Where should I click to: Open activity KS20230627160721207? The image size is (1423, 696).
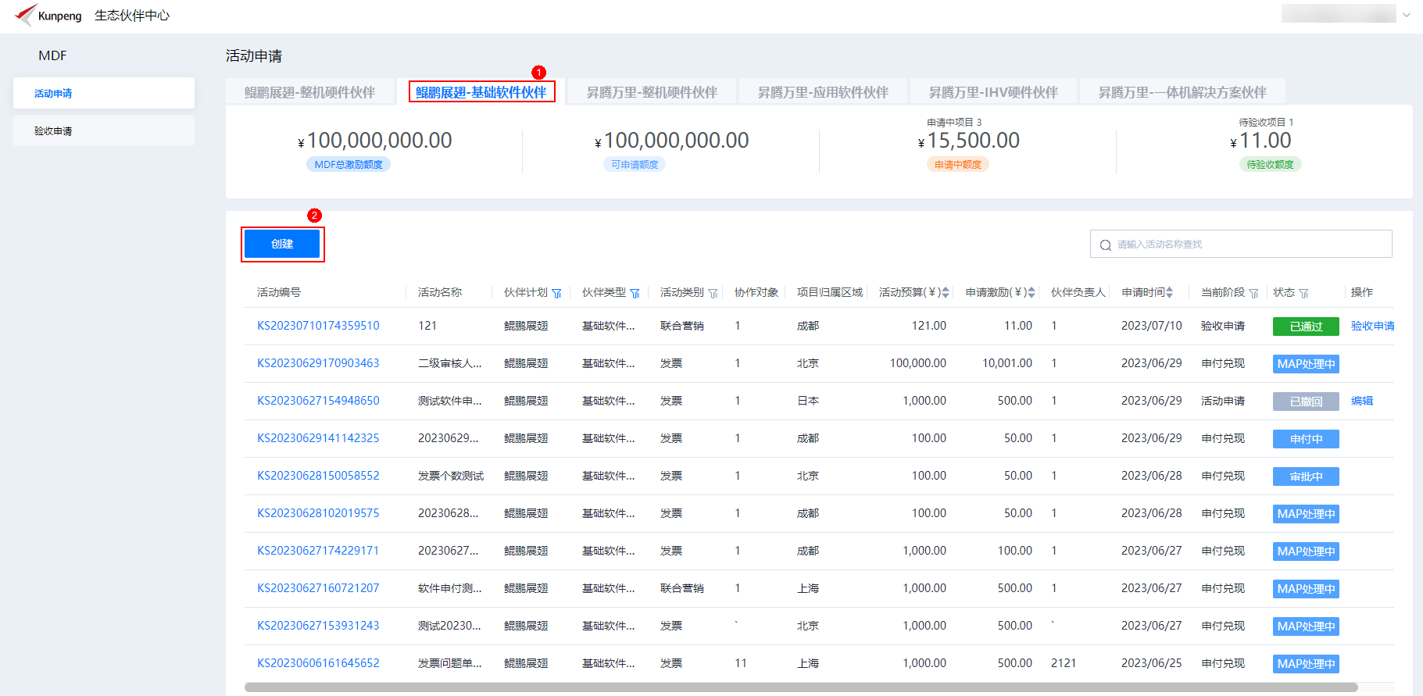point(318,588)
